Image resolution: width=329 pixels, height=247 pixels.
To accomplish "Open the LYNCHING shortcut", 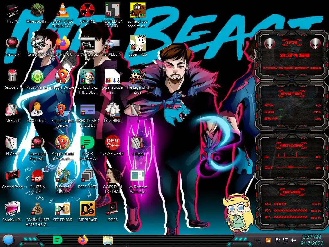I will coord(112,110).
